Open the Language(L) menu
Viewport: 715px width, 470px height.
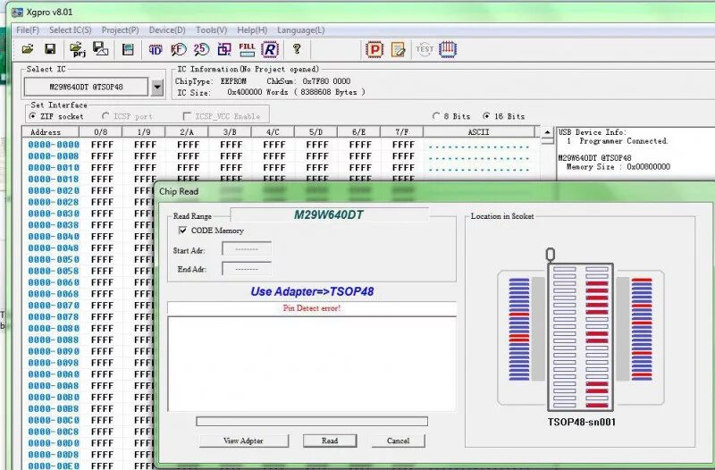(301, 30)
